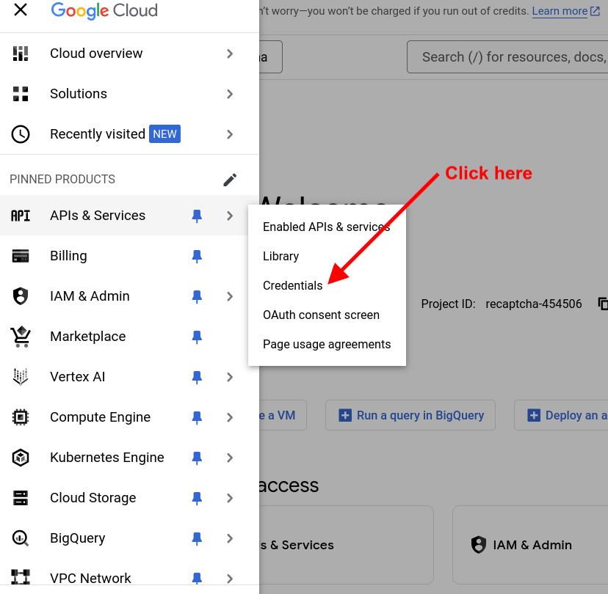
Task: Click shield icon on IAM & Admin quick access card
Action: coord(479,545)
